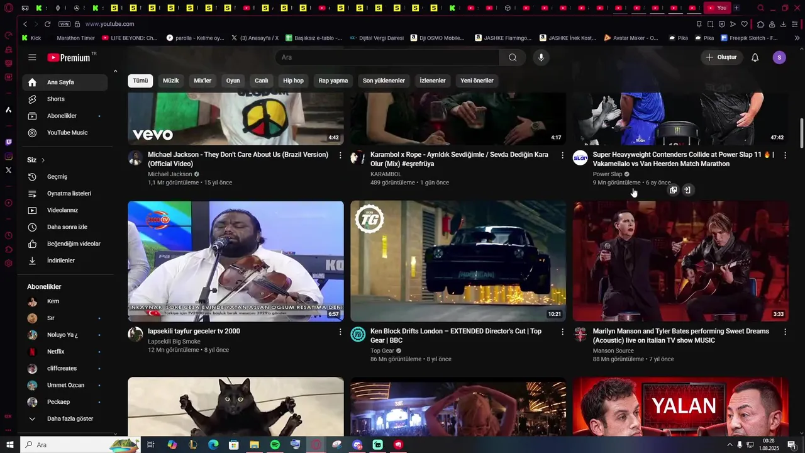Open more options for Michael Jackson video
This screenshot has width=805, height=453.
340,155
